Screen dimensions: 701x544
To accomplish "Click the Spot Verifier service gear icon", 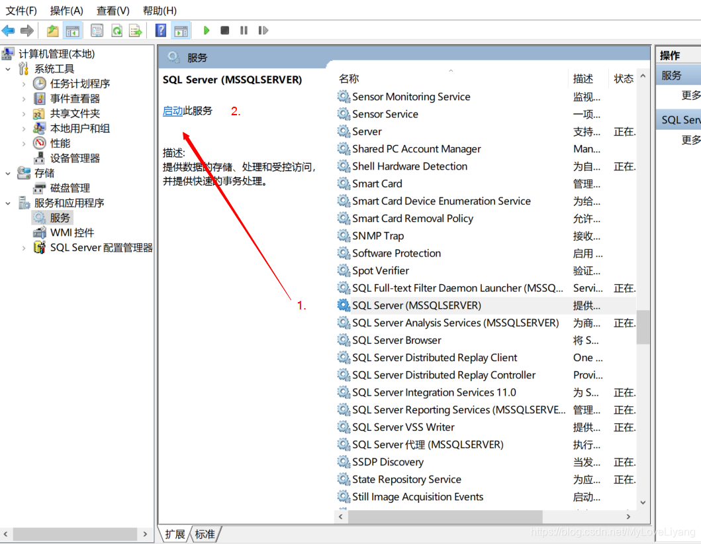I will click(344, 270).
